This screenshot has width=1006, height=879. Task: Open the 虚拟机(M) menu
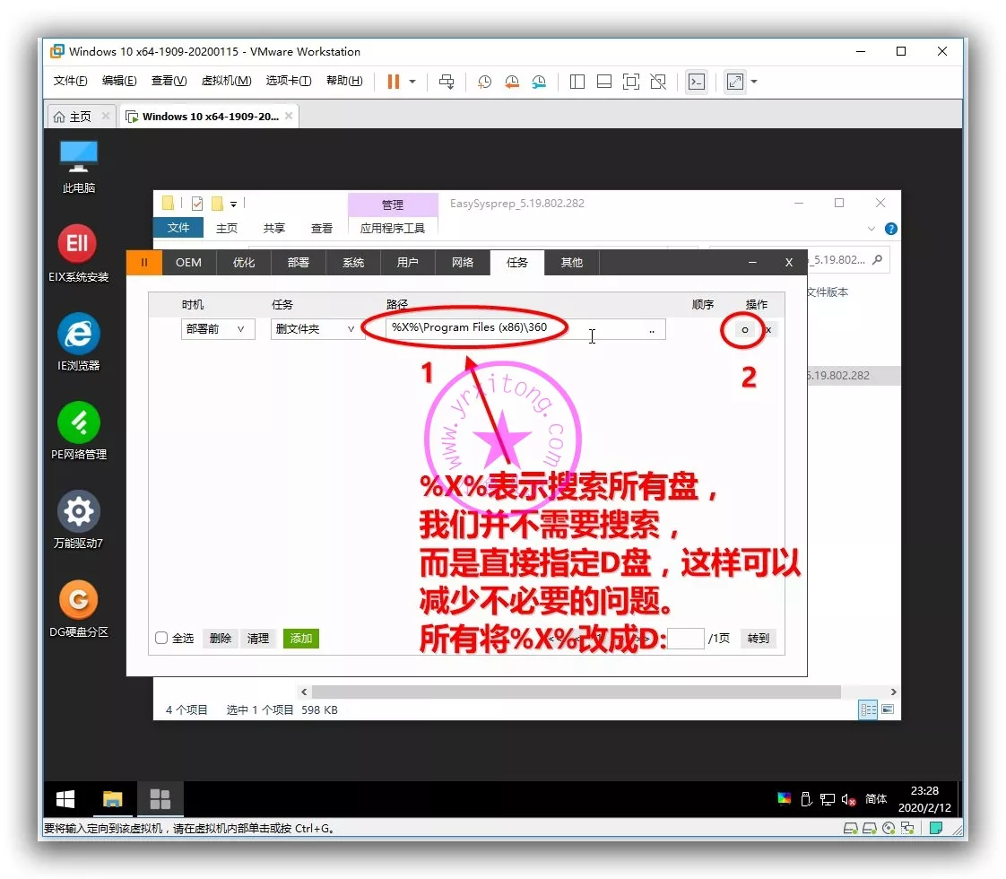[226, 81]
